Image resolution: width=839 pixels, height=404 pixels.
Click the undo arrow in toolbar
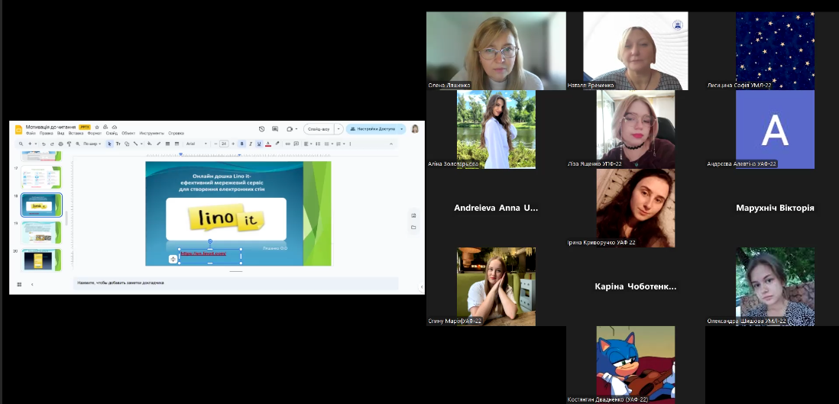click(x=44, y=144)
